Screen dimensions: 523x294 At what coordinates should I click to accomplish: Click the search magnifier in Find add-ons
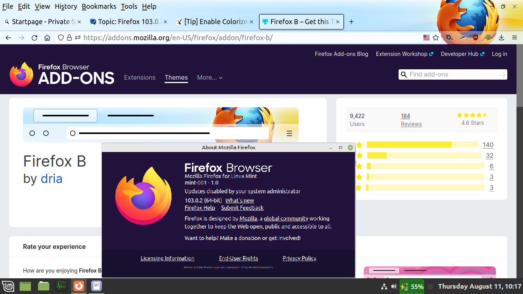404,75
